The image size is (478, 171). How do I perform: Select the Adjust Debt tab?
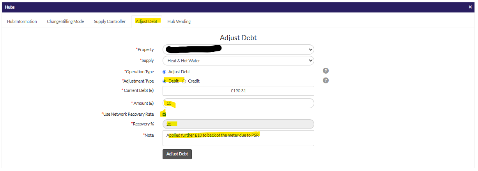coord(147,21)
